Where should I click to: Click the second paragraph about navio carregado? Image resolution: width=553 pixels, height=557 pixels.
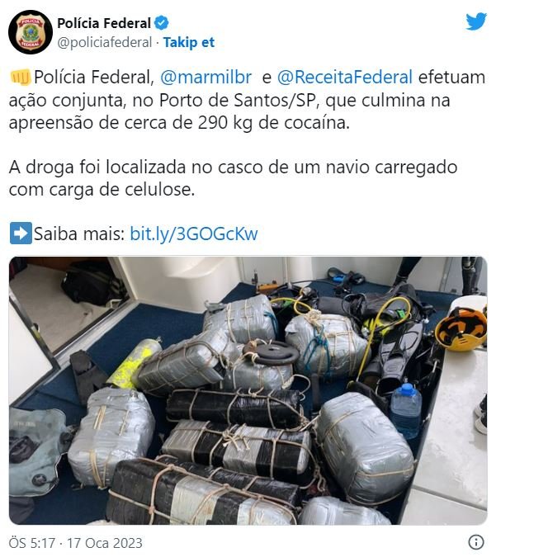point(233,178)
